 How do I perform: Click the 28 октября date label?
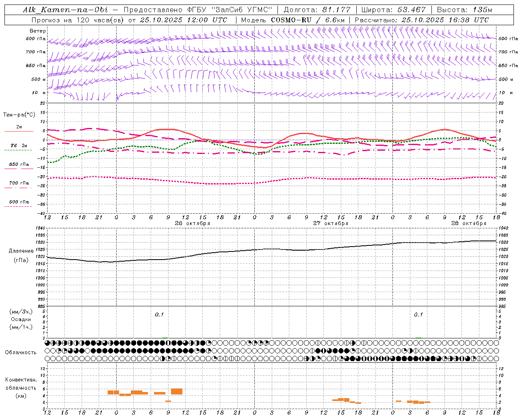(x=469, y=223)
